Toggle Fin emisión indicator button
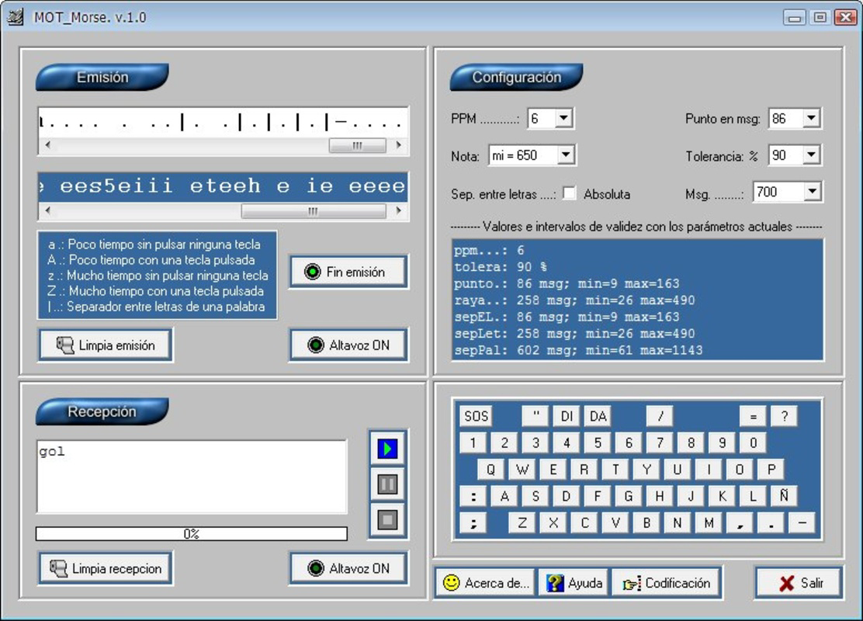This screenshot has width=863, height=621. pyautogui.click(x=349, y=272)
